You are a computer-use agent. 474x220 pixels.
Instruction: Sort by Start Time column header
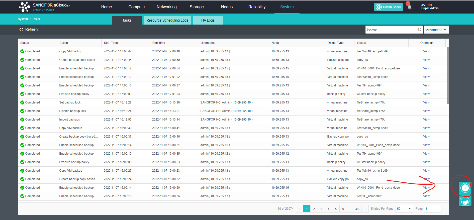[126, 43]
